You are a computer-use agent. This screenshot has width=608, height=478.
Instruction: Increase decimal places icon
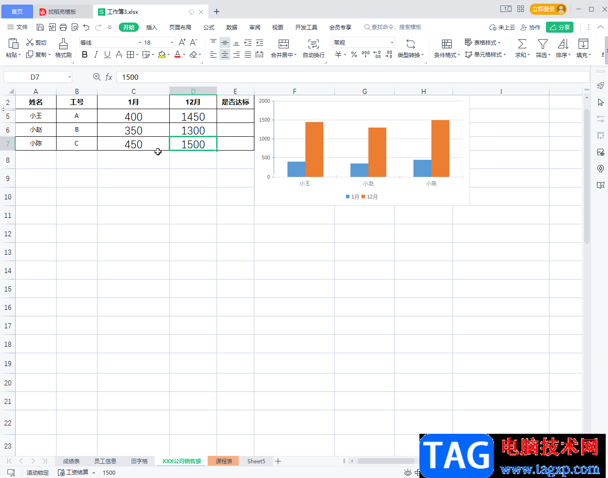pos(377,55)
